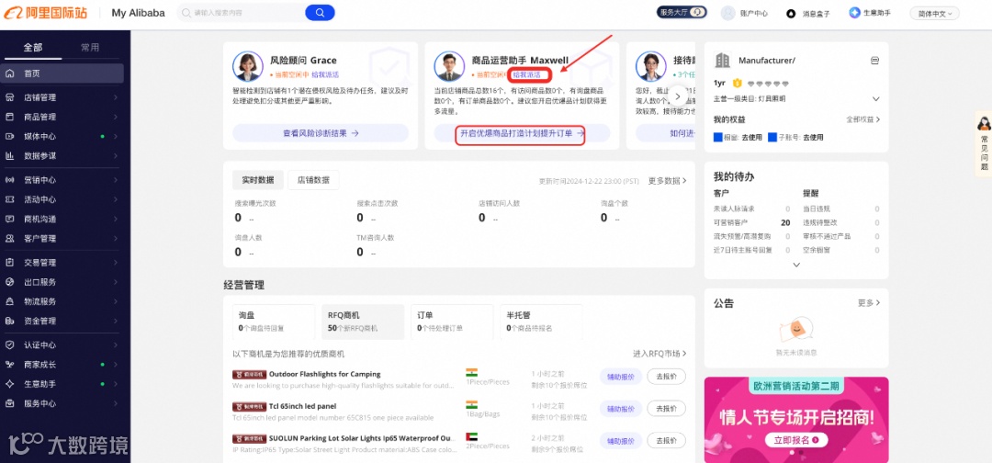Click 进入RFQ市场 link

click(659, 354)
